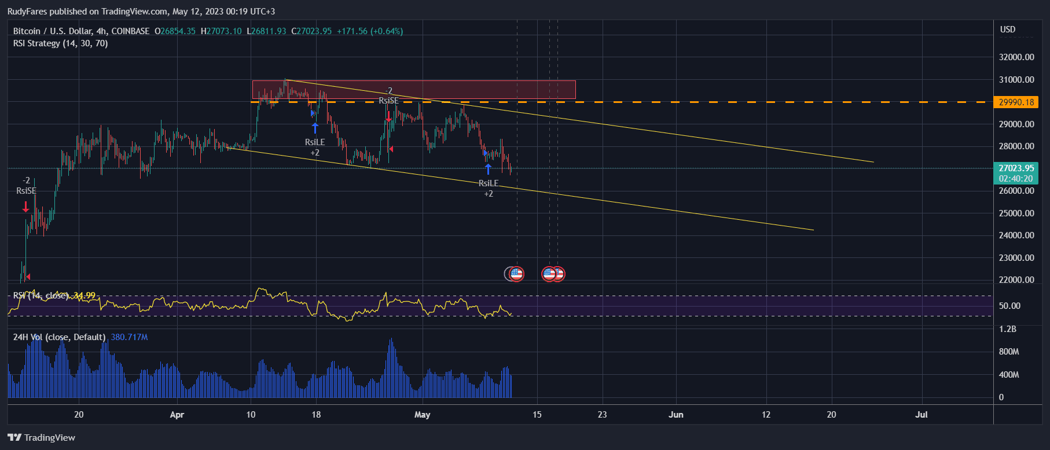Screen dimensions: 1050x450
Task: Click the 28000.00 price axis label
Action: tap(1016, 146)
